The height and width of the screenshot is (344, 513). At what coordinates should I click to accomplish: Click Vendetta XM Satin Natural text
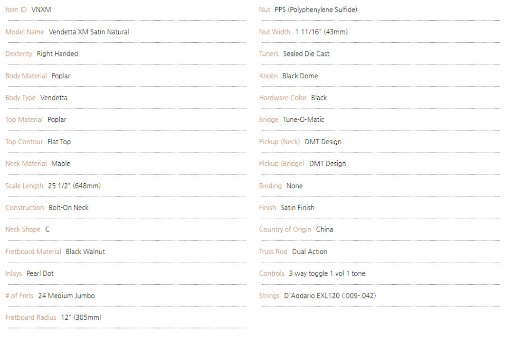click(x=89, y=32)
